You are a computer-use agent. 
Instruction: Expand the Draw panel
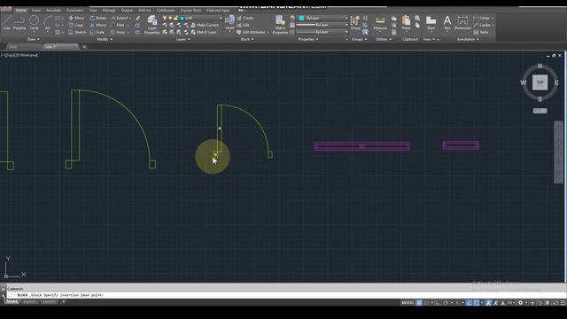pos(34,39)
